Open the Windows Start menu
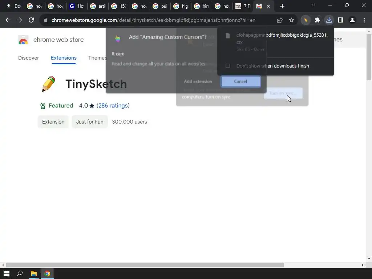Image resolution: width=372 pixels, height=279 pixels. 7,274
